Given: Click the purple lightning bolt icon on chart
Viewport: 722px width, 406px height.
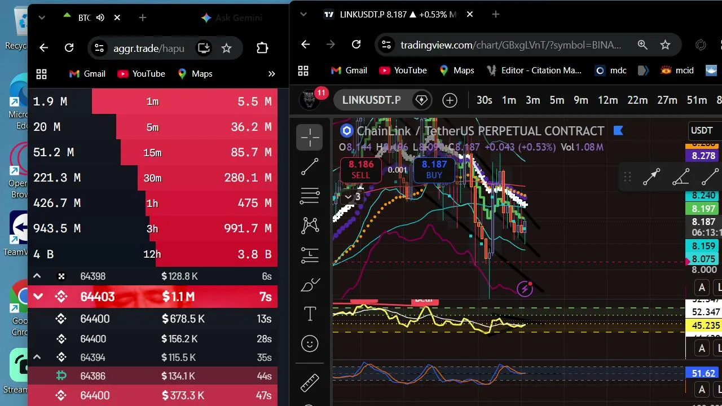Looking at the screenshot, I should coord(525,289).
